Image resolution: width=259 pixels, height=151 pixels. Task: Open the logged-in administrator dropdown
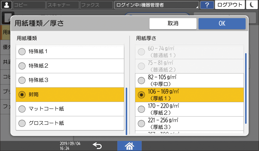point(156,5)
